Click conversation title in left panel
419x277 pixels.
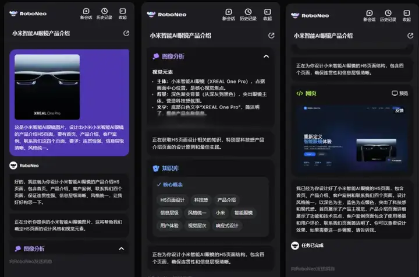pos(41,33)
